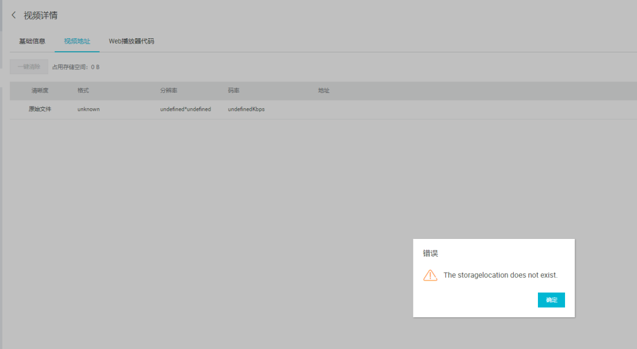Viewport: 637px width, 349px height.
Task: Click the 占用存储空间: 0 B text
Action: point(75,67)
